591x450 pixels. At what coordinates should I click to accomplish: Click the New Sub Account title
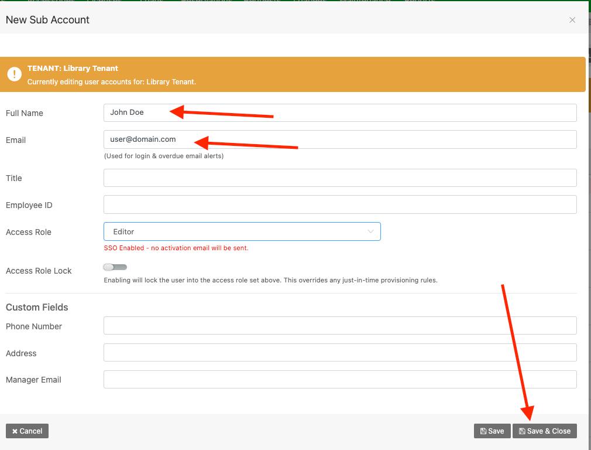pos(47,20)
